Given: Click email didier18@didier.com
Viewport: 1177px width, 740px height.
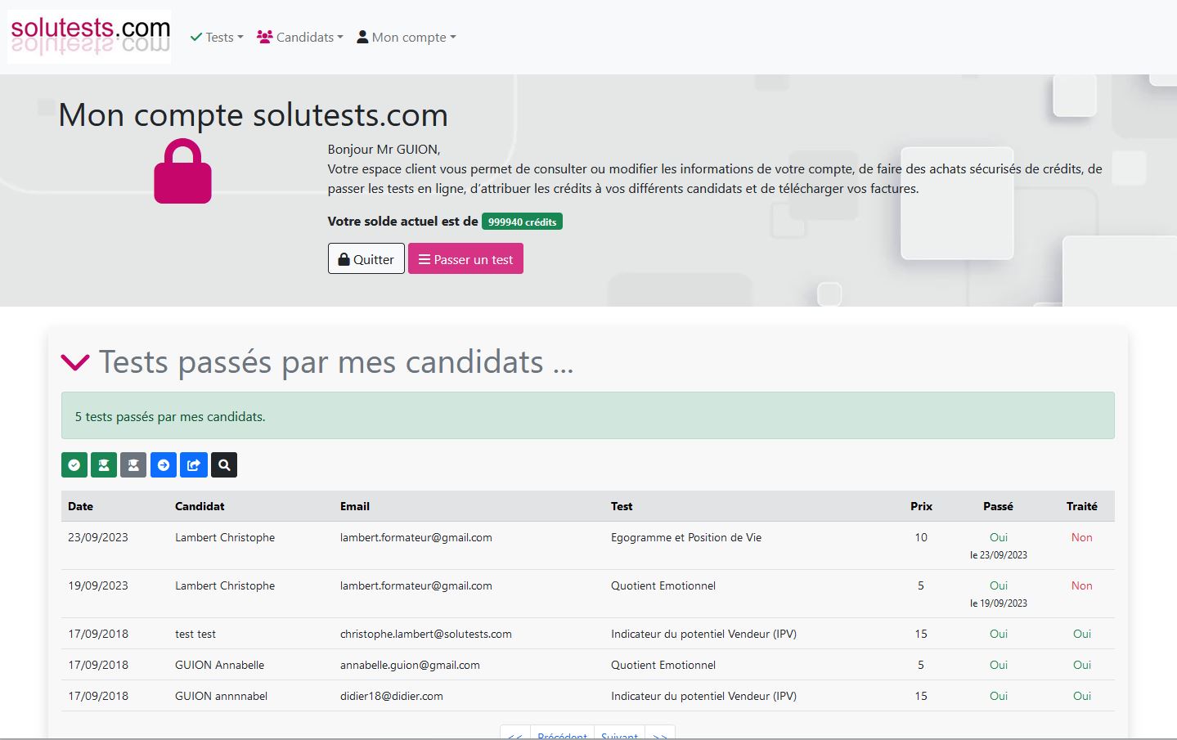Looking at the screenshot, I should click(x=392, y=696).
